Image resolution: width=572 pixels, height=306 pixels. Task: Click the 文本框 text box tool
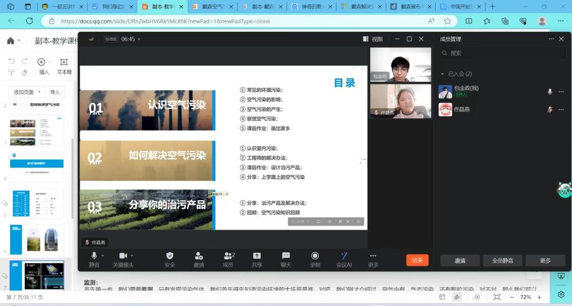pyautogui.click(x=64, y=66)
